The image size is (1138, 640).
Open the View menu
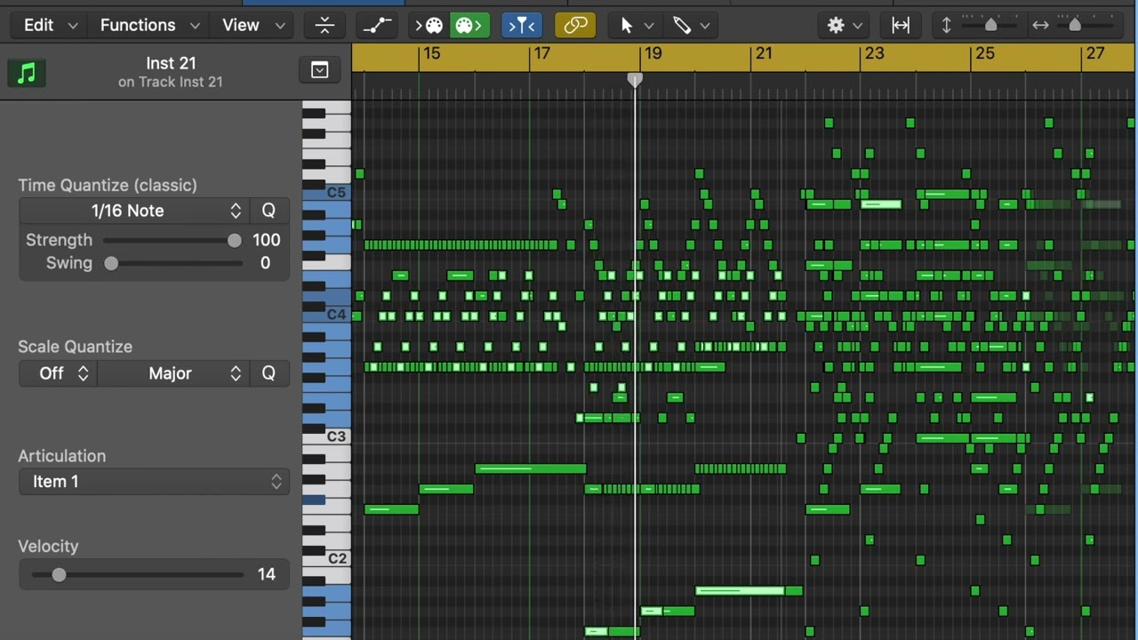241,25
